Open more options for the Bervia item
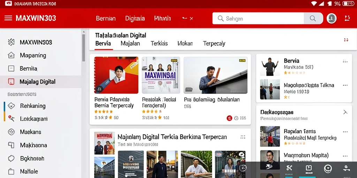The image size is (357, 178). tap(345, 61)
